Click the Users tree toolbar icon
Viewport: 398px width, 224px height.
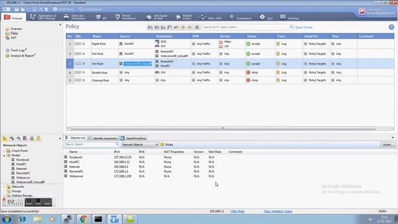[x=32, y=138]
